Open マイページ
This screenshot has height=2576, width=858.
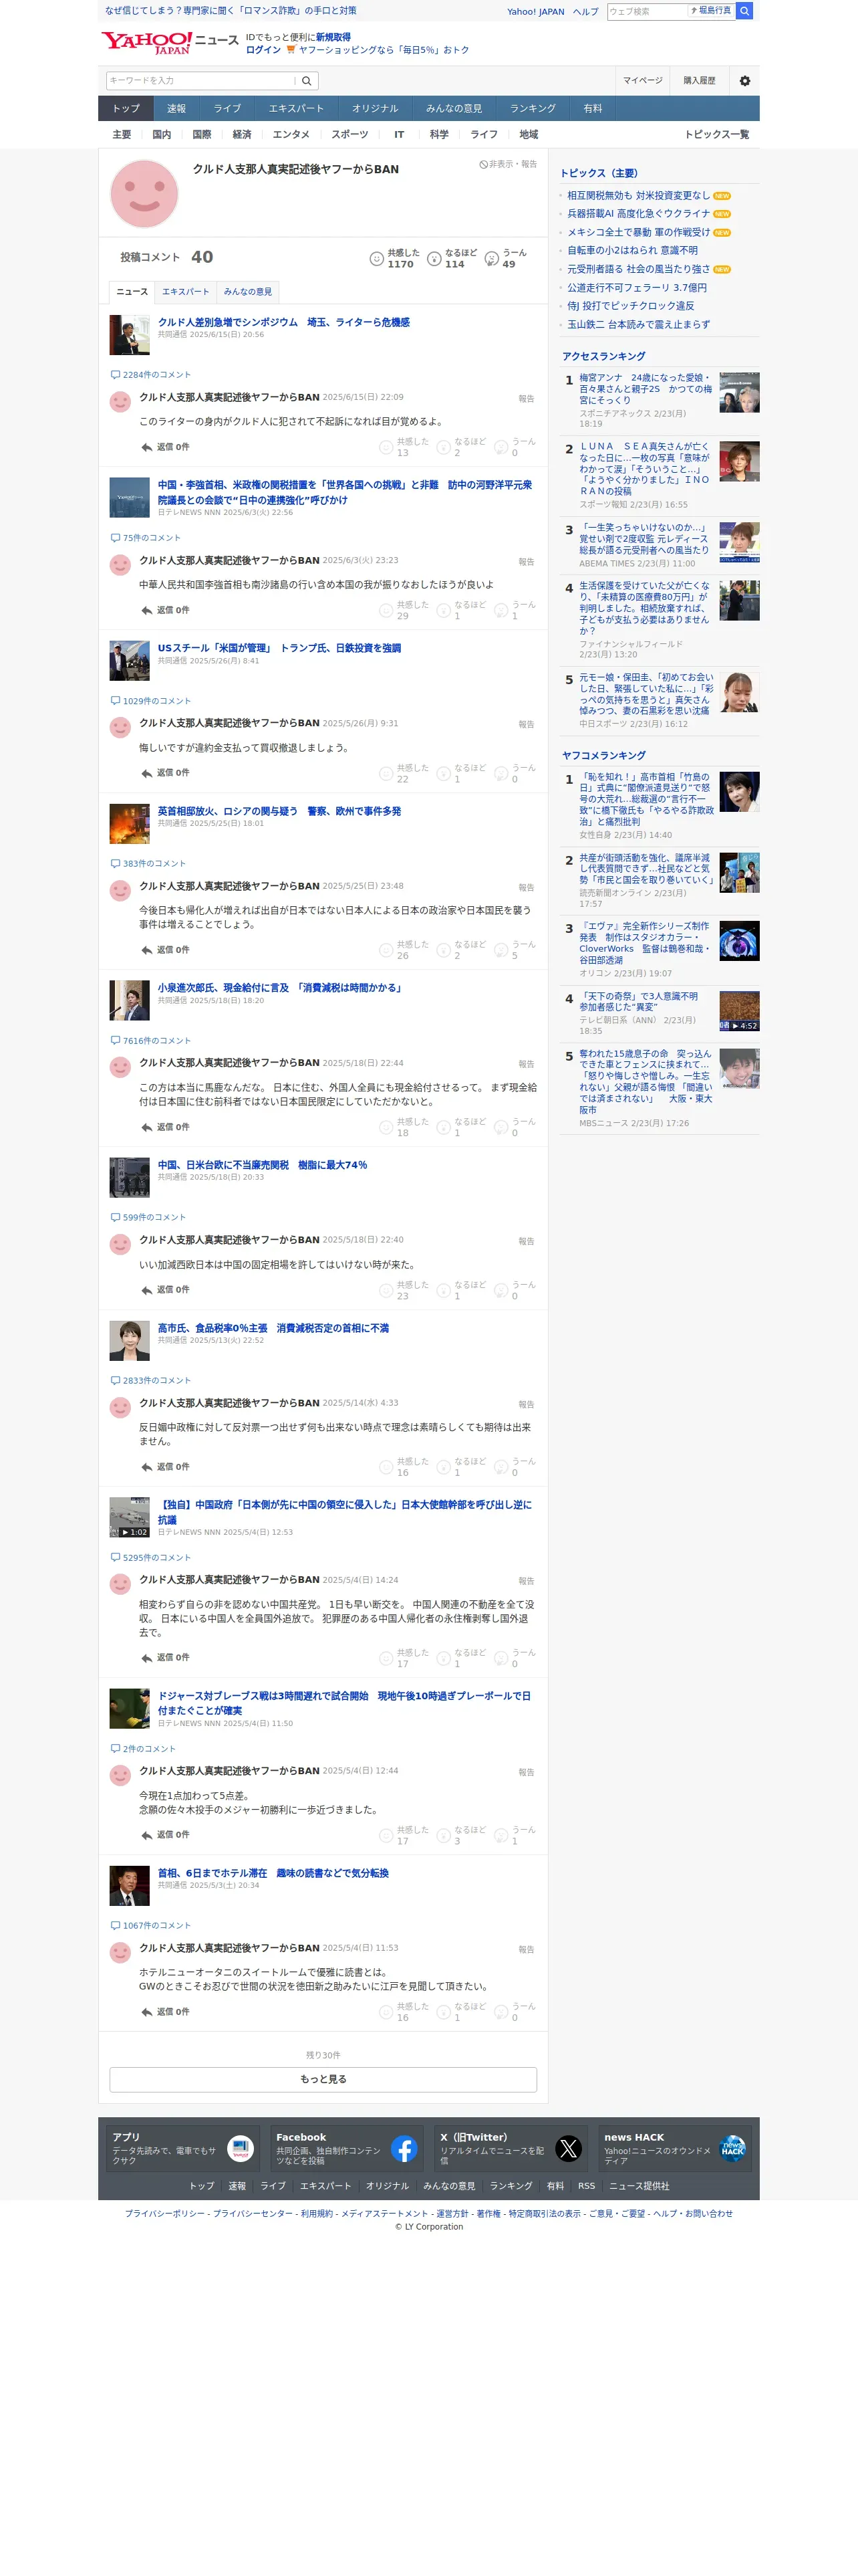coord(642,81)
